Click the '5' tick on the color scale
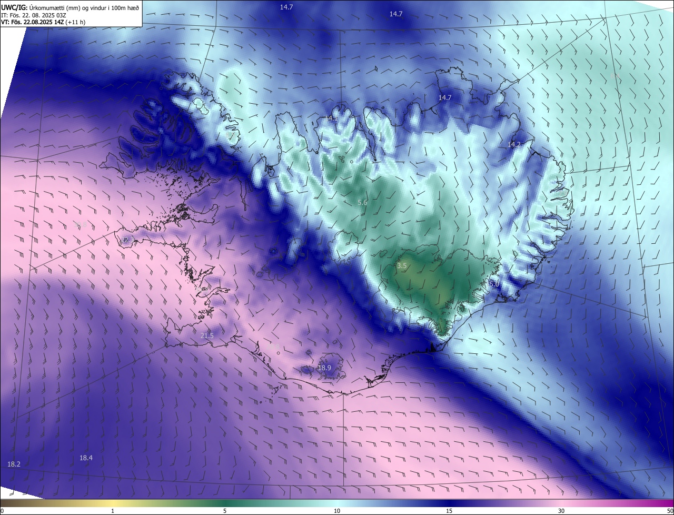674x515 pixels. (x=225, y=511)
